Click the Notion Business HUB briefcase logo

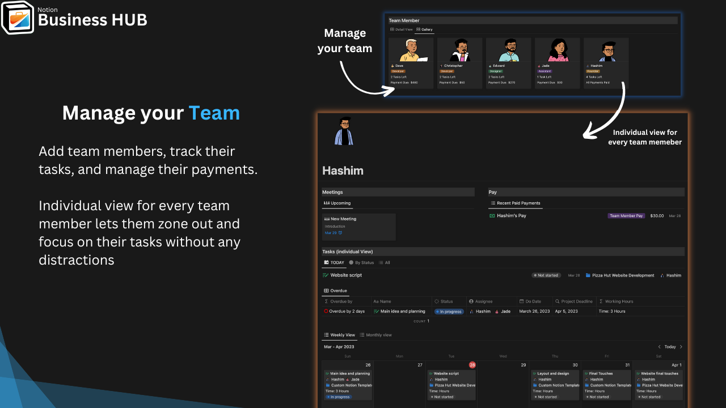coord(18,17)
